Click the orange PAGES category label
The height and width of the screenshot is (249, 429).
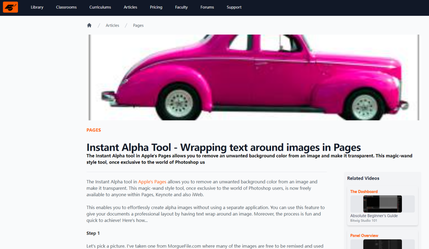tap(94, 130)
